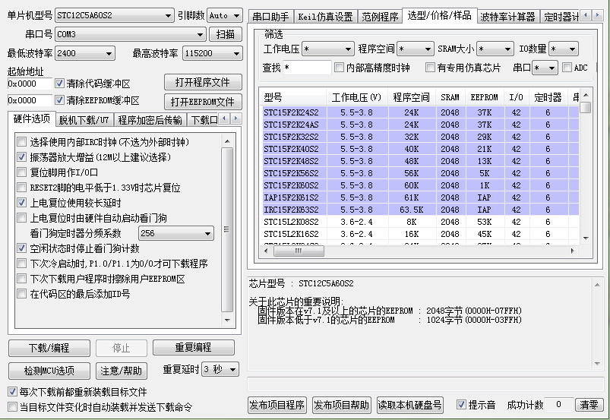Toggle 每次下载前都重新装载目标文件 checkbox
610x420 pixels.
pyautogui.click(x=12, y=392)
